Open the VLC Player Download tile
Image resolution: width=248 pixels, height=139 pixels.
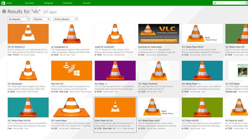[x=158, y=77]
